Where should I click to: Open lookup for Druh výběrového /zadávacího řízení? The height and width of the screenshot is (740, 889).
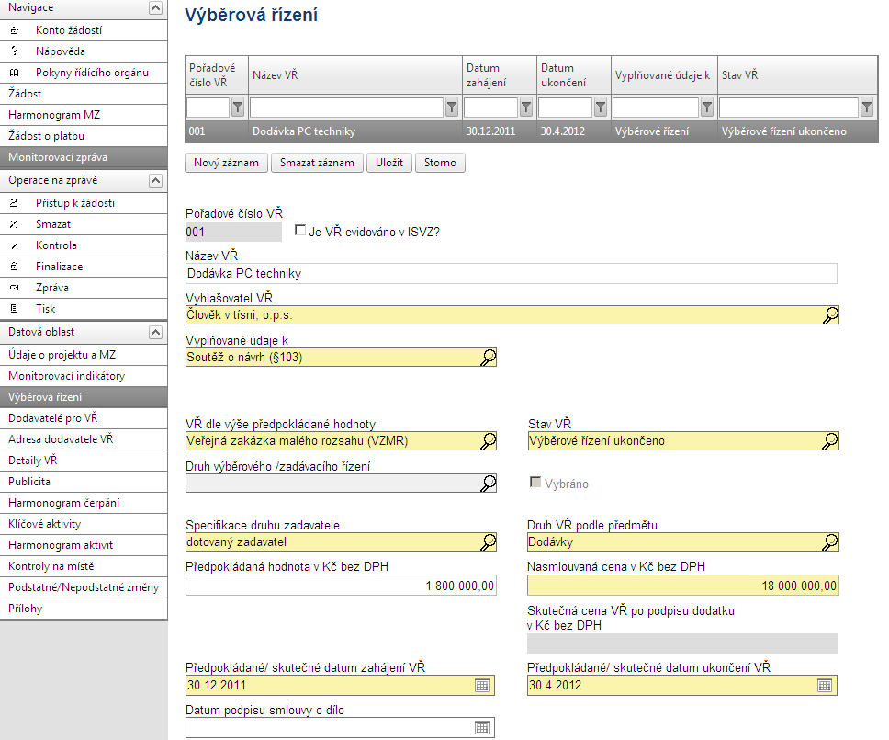click(x=489, y=484)
